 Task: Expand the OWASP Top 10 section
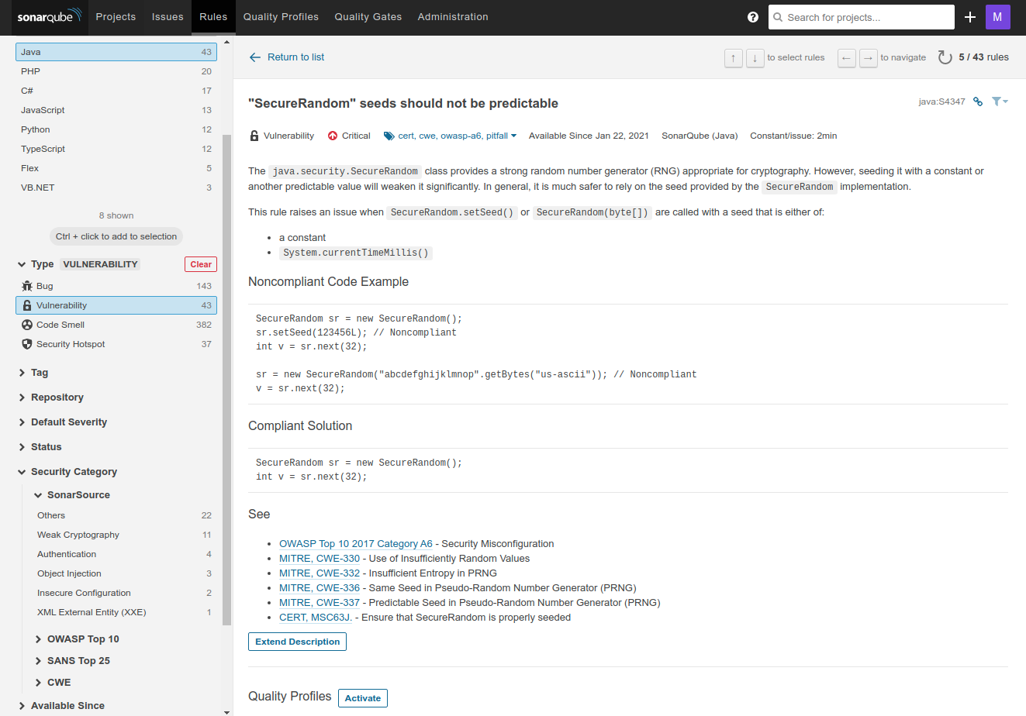84,639
